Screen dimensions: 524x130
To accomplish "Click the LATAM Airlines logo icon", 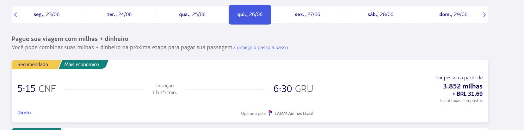I will [270, 113].
